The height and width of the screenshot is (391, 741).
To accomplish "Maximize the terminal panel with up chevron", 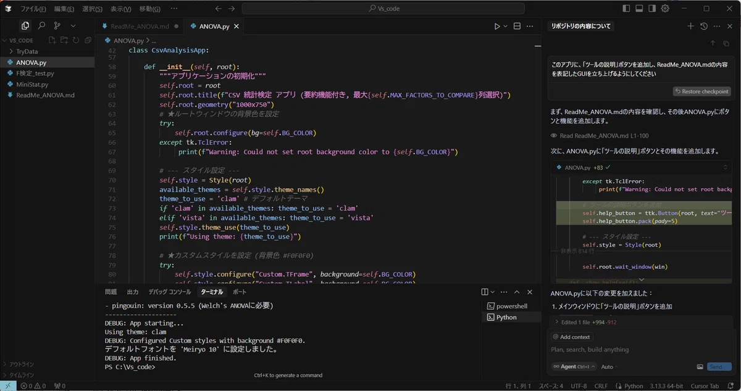I will (517, 292).
